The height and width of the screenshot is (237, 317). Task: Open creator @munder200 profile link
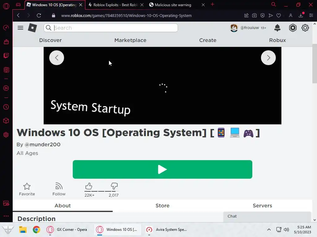(42, 144)
